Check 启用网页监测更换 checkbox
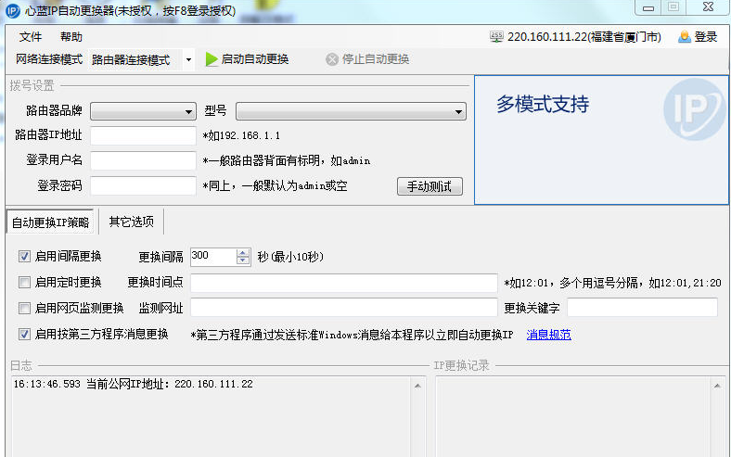This screenshot has width=731, height=457. (24, 308)
